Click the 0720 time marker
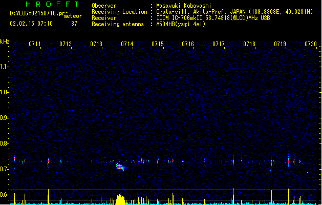Image resolution: width=322 pixels, height=205 pixels. tap(311, 44)
